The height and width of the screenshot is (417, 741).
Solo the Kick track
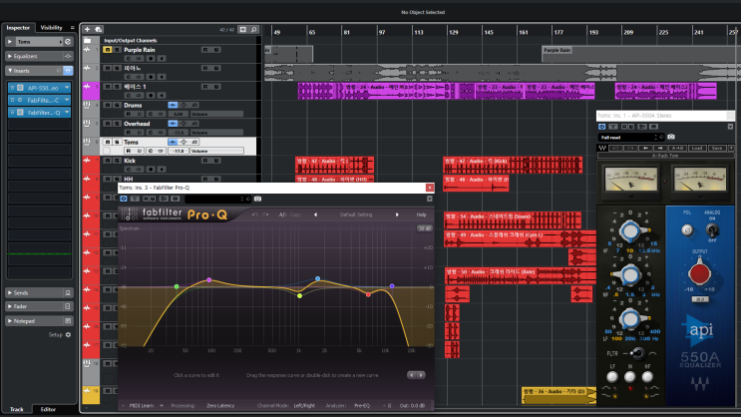pos(117,161)
